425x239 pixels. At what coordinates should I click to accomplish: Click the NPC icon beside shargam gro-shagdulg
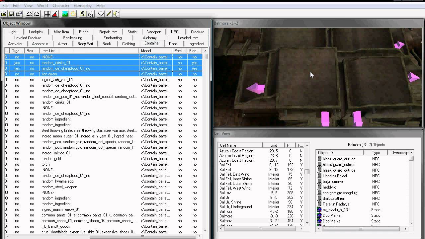pyautogui.click(x=319, y=193)
